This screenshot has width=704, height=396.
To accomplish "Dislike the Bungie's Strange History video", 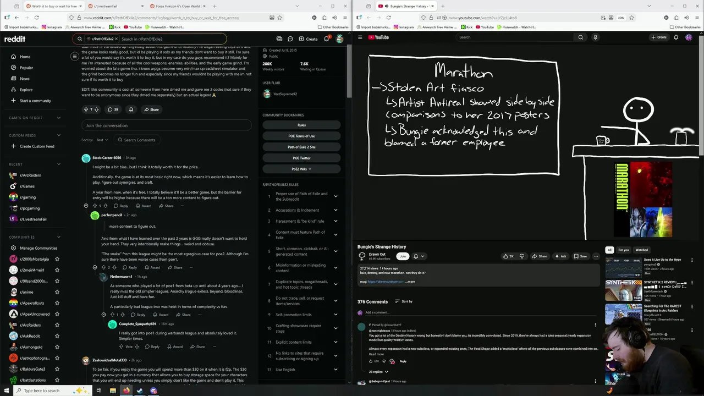I will 522,256.
